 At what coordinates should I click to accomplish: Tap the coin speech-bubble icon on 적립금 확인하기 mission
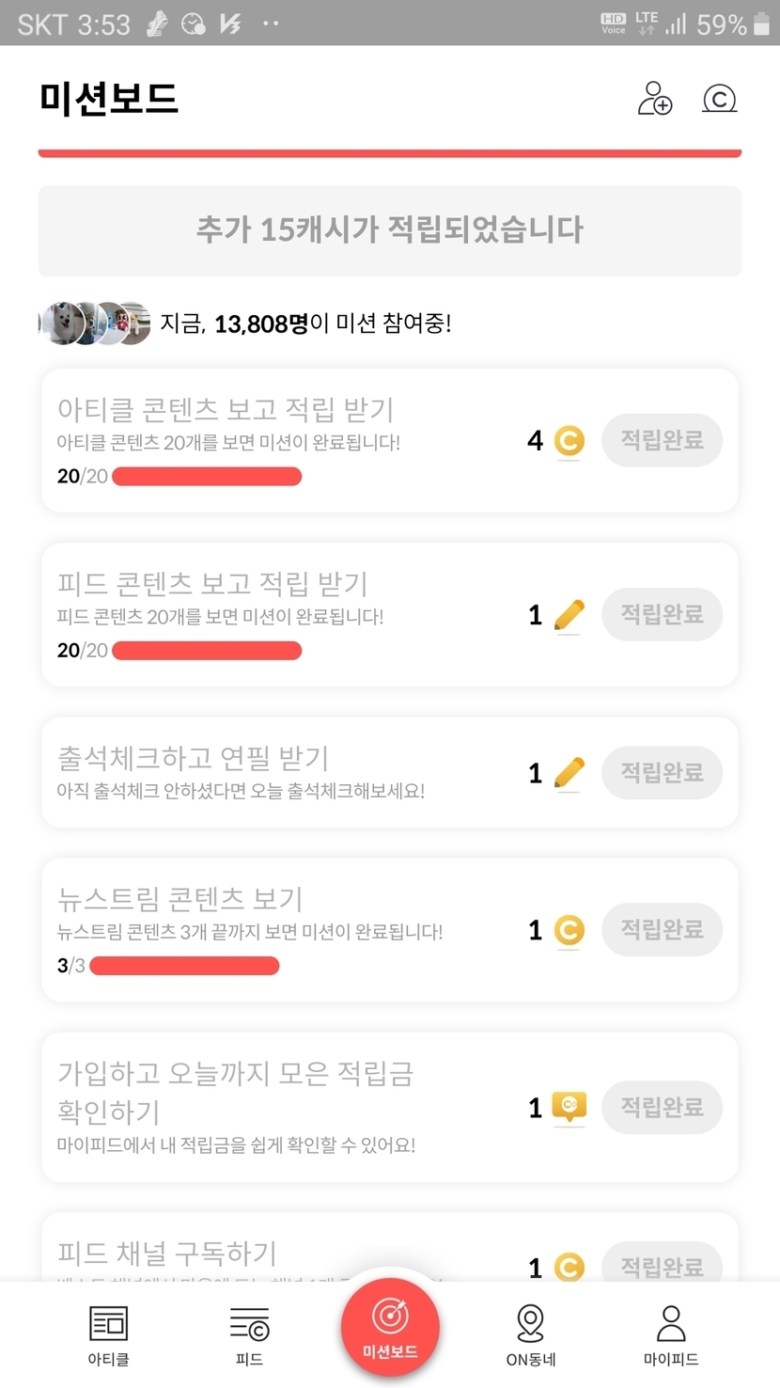569,1107
